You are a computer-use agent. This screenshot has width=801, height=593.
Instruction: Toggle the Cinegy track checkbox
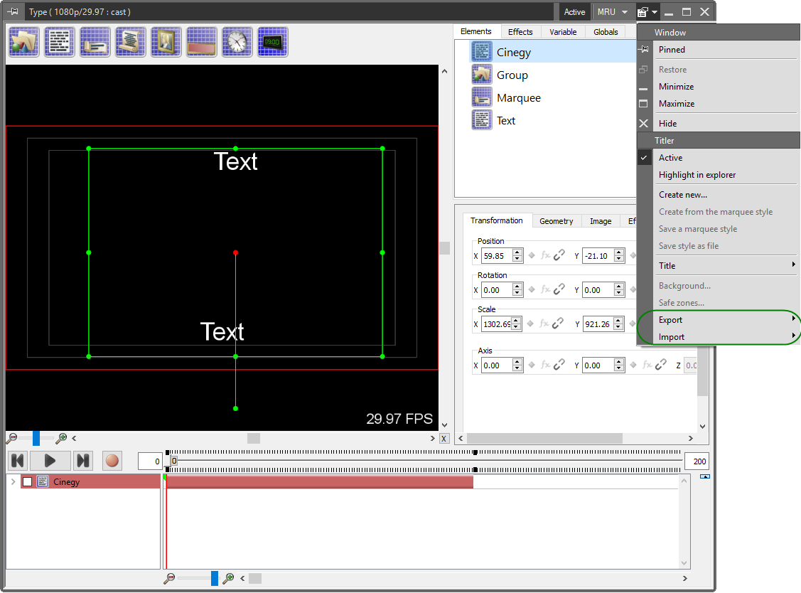(28, 481)
